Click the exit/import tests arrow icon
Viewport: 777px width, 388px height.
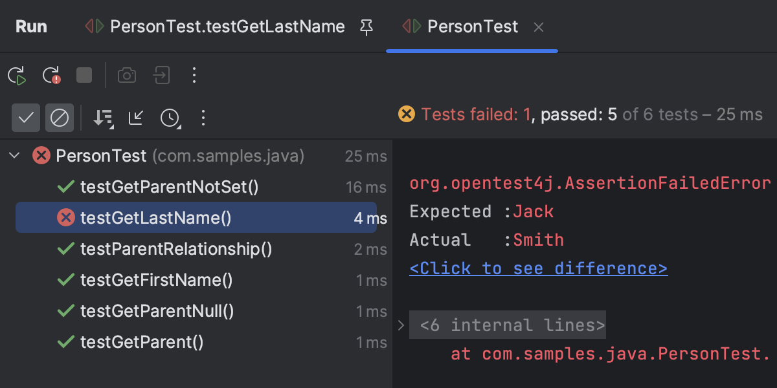tap(161, 76)
